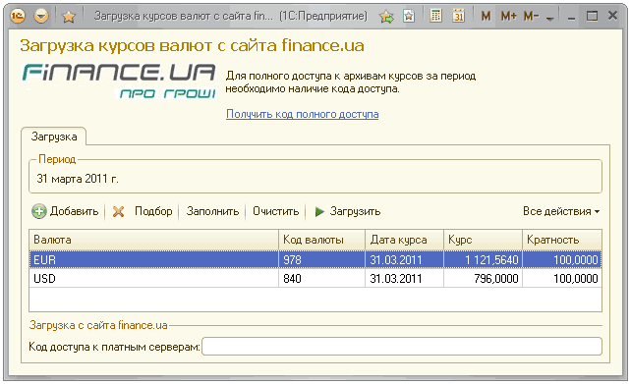This screenshot has width=630, height=384.
Task: Click the green plus add icon
Action: (x=39, y=211)
